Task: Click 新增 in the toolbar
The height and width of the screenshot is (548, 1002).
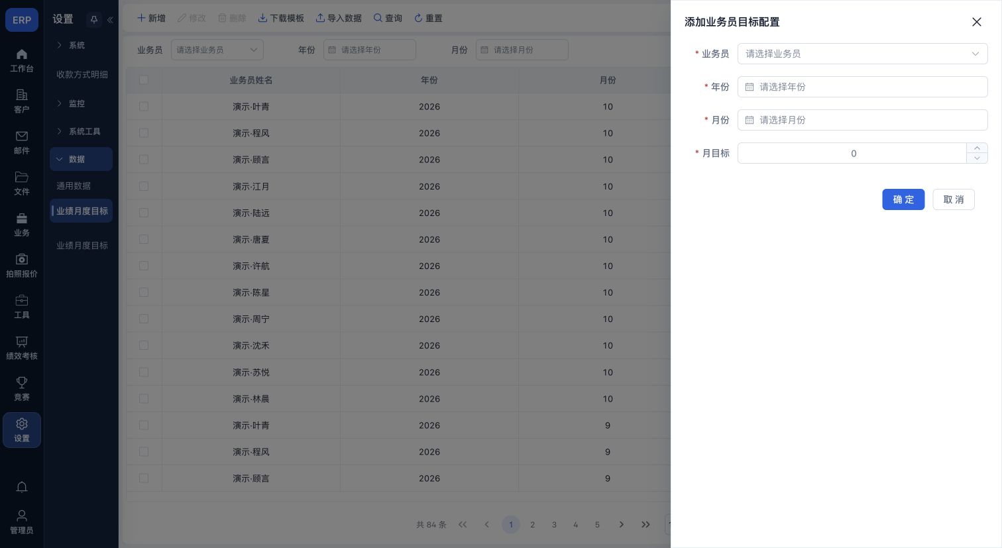Action: tap(151, 18)
